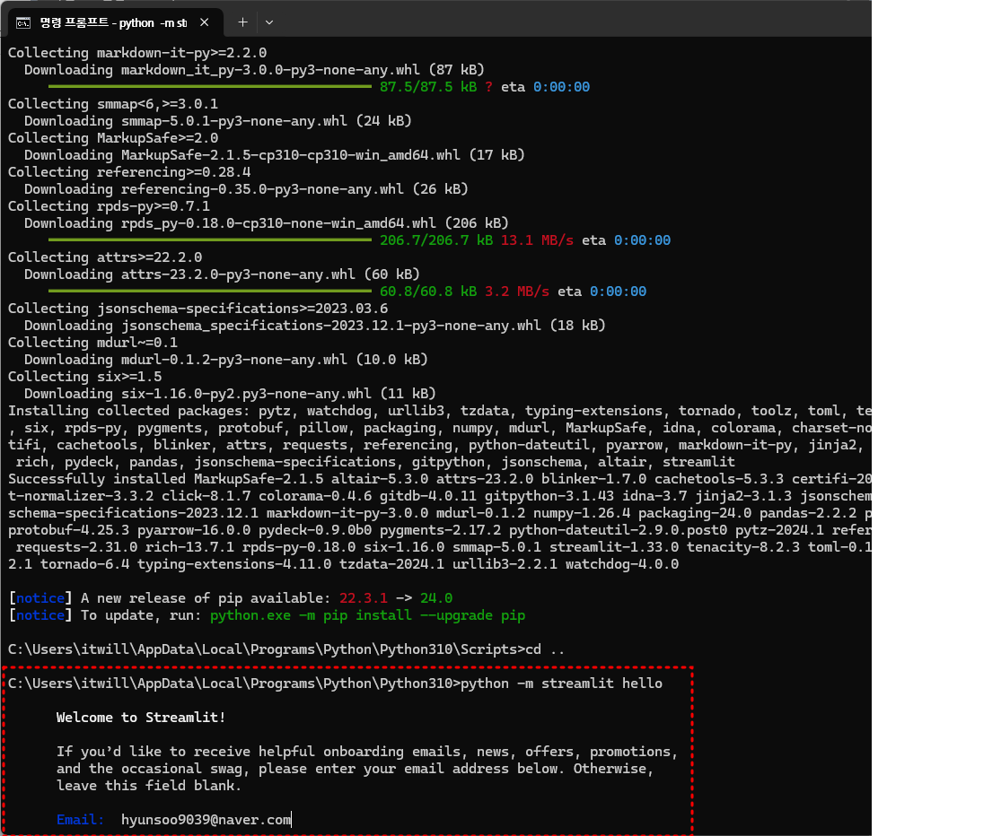Click the command prompt icon in the tab
Image resolution: width=1001 pixels, height=836 pixels.
23,23
